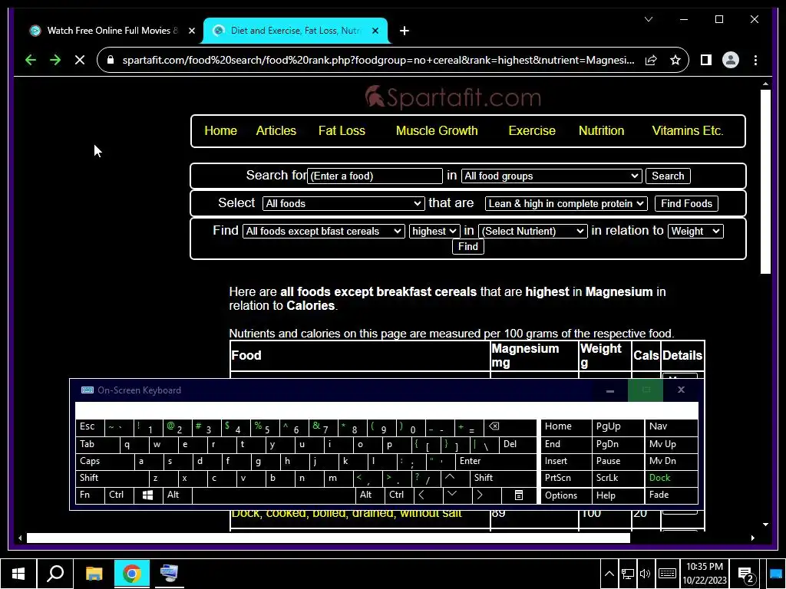Click the page horizontal scrollbar thumb

[x=329, y=538]
